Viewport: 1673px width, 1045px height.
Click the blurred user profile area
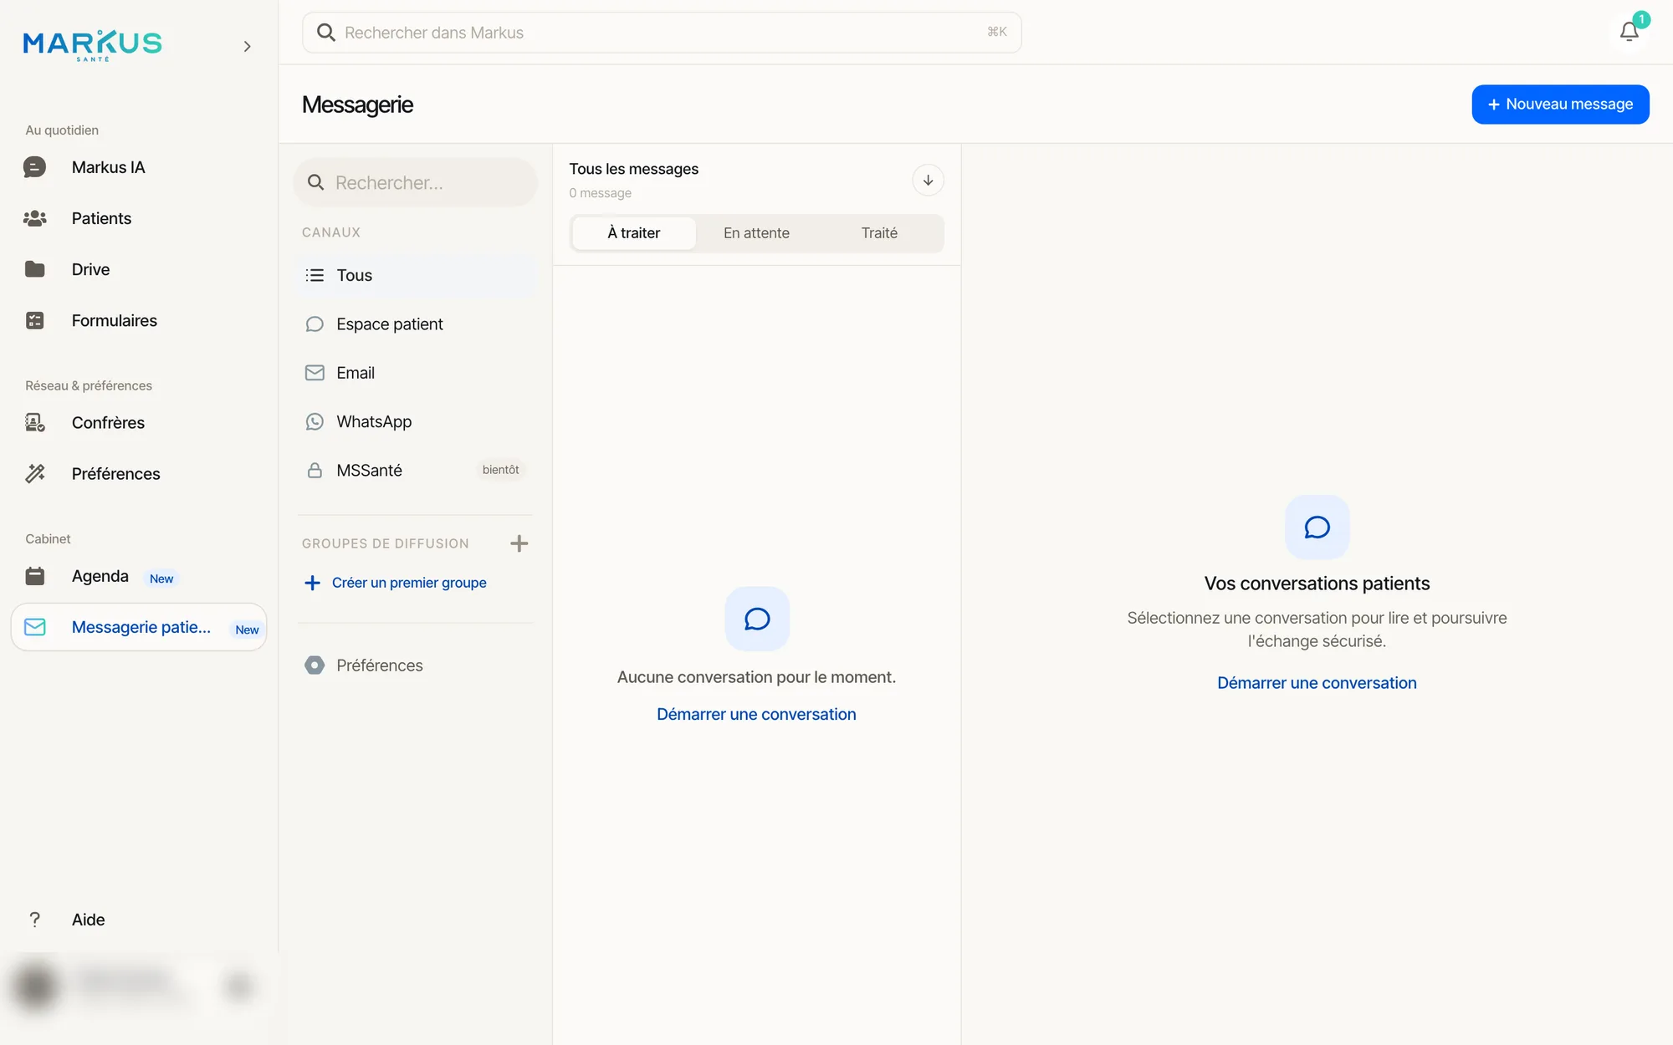point(138,986)
